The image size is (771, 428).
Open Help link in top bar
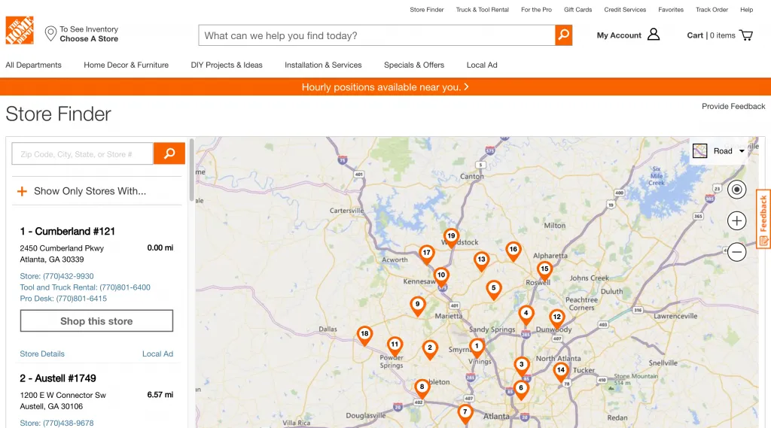click(x=746, y=10)
